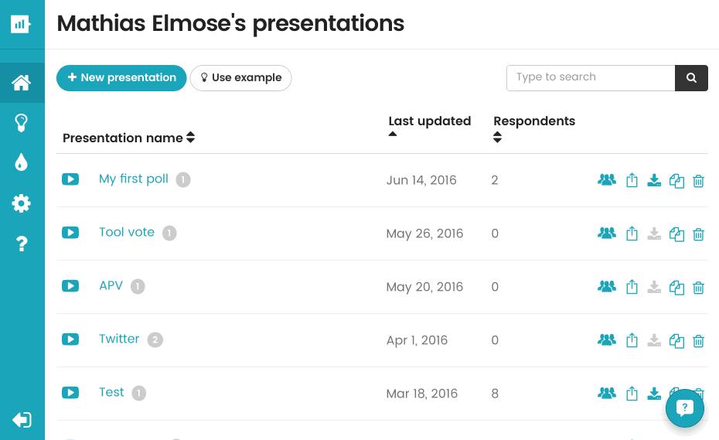The width and height of the screenshot is (719, 440).
Task: Share the Tool vote presentation
Action: [632, 234]
